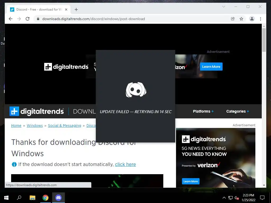The image size is (271, 203).
Task: Open the tab search chevron
Action: point(223,7)
